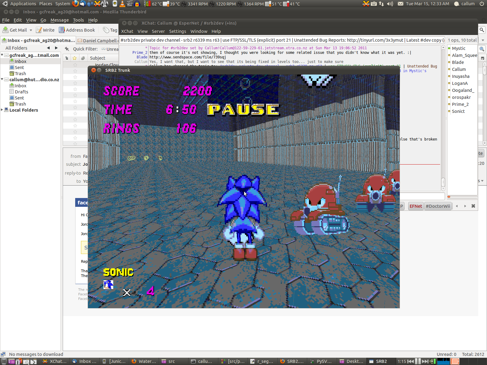
Task: Open the Get Mail dropdown arrow
Action: click(31, 30)
